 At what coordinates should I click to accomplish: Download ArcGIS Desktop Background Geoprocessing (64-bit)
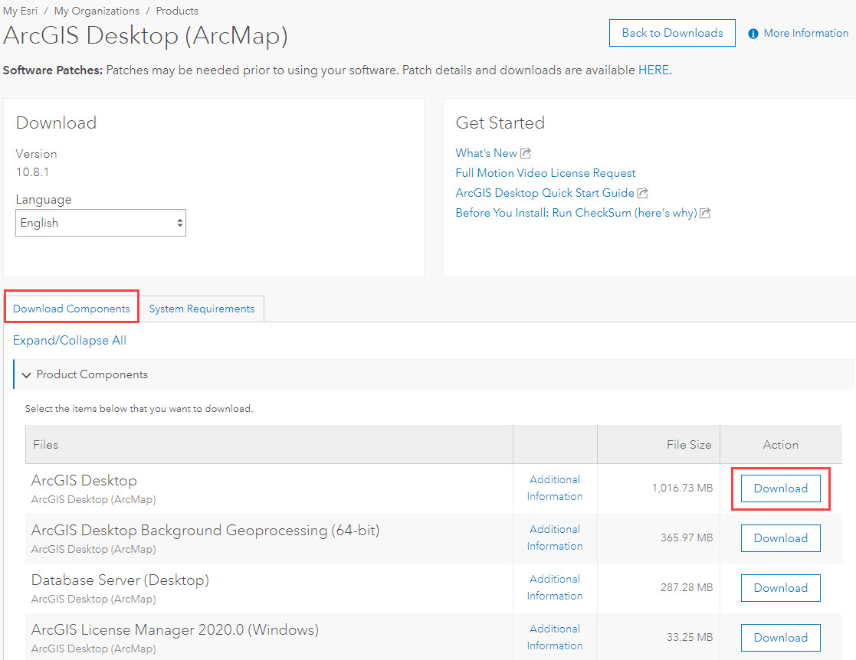pos(781,538)
